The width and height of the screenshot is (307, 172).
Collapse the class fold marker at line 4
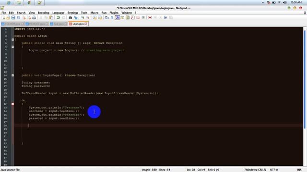pos(13,40)
